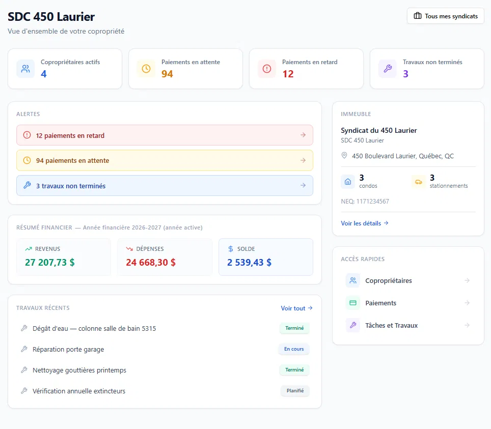Click the stationnements car icon
The image size is (491, 429).
point(418,182)
